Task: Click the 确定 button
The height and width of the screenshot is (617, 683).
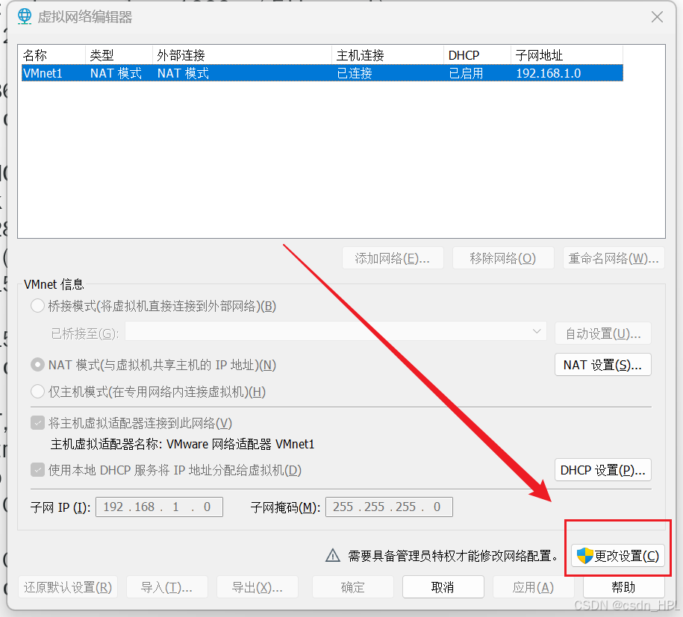Action: (x=353, y=587)
